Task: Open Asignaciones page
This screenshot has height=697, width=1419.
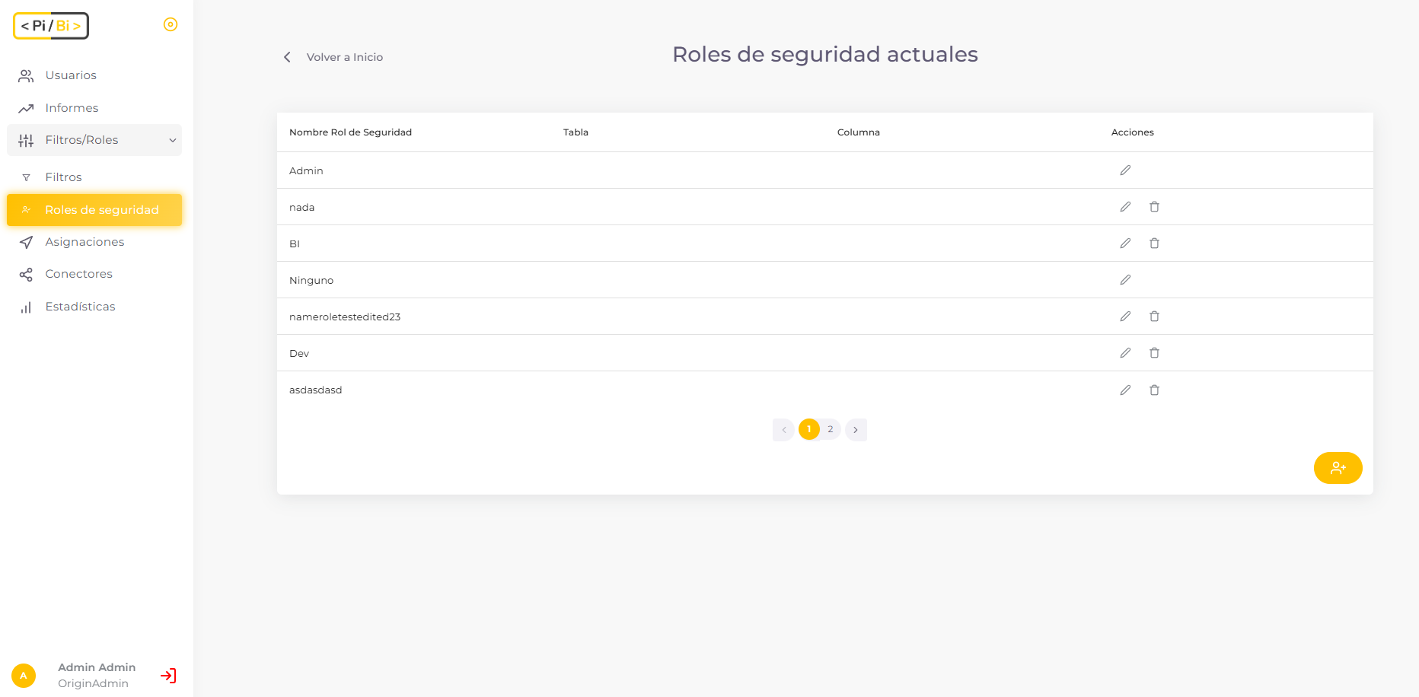Action: pyautogui.click(x=94, y=242)
